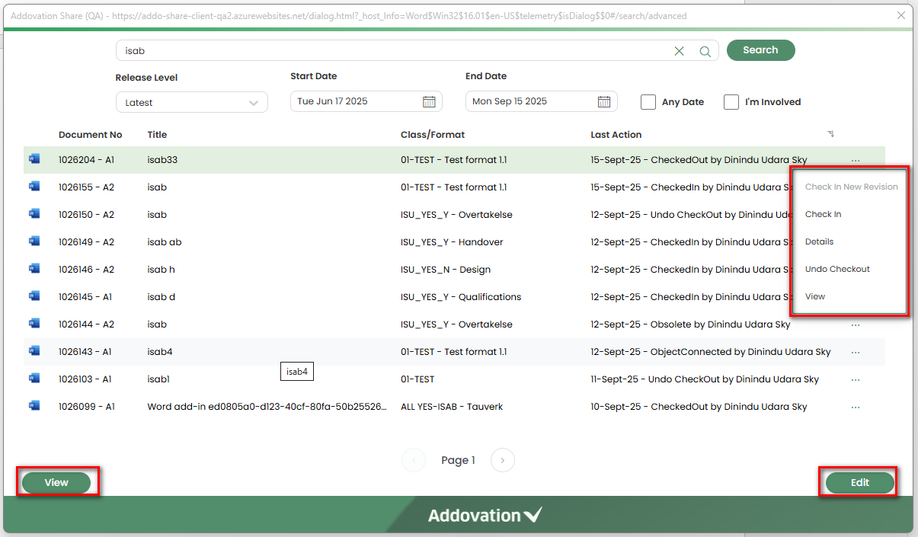918x537 pixels.
Task: Clear search text with the X icon
Action: (680, 51)
